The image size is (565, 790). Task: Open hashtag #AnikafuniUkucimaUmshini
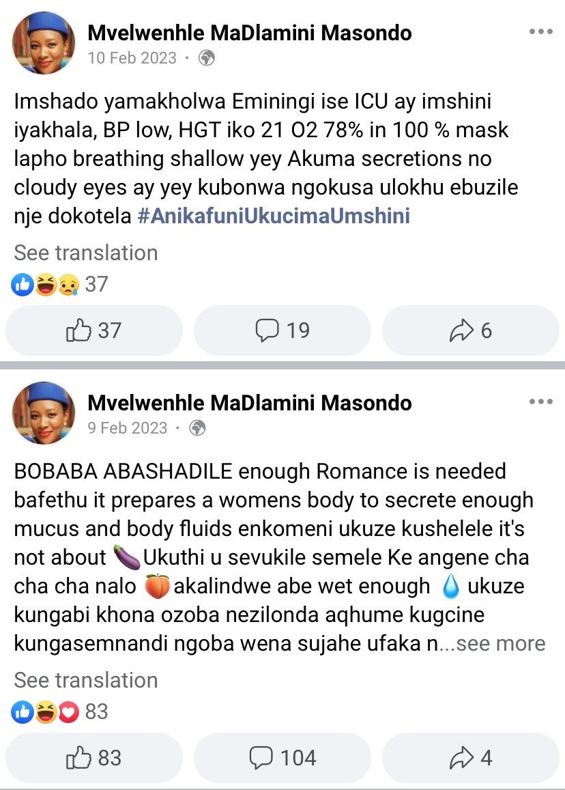click(x=273, y=216)
